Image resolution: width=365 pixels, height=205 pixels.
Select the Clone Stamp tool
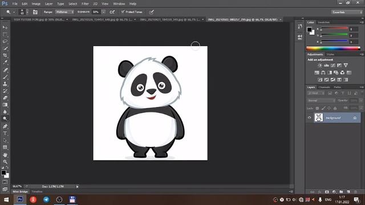click(5, 84)
